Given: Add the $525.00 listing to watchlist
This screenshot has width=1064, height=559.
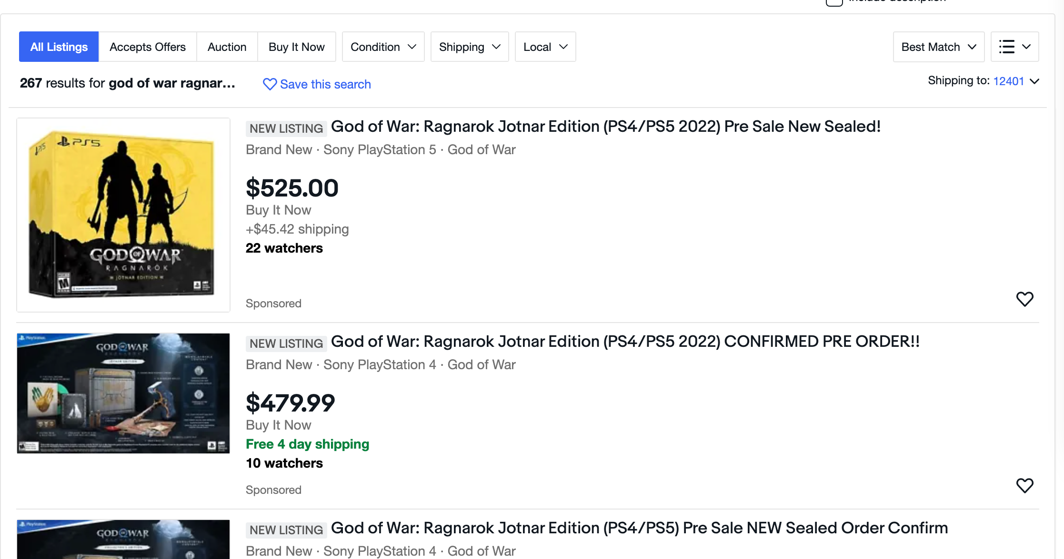Looking at the screenshot, I should 1024,299.
